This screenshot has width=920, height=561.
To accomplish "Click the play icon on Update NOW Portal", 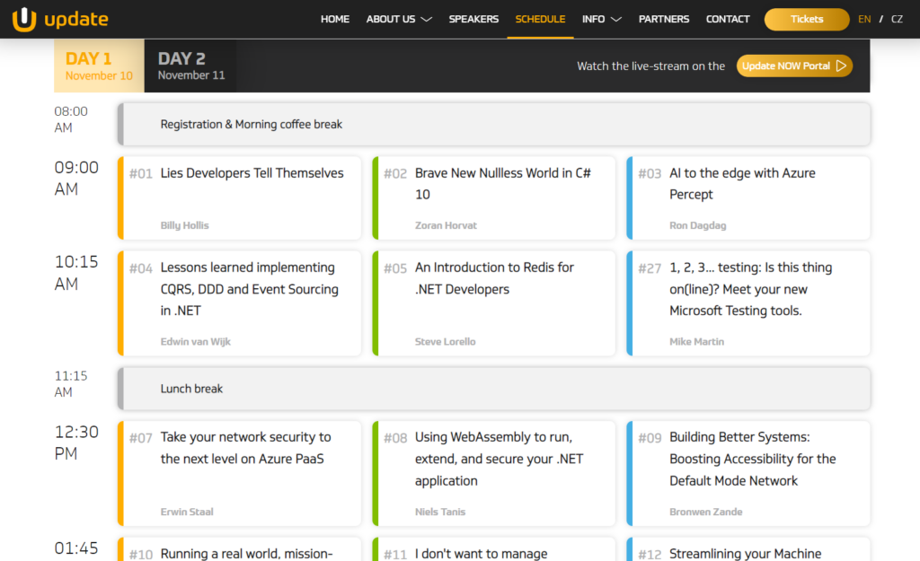I will 841,66.
